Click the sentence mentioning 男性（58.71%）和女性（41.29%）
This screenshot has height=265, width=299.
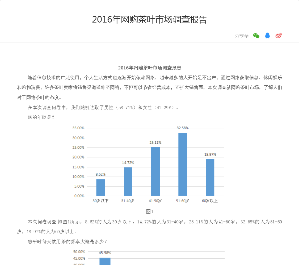[103, 107]
